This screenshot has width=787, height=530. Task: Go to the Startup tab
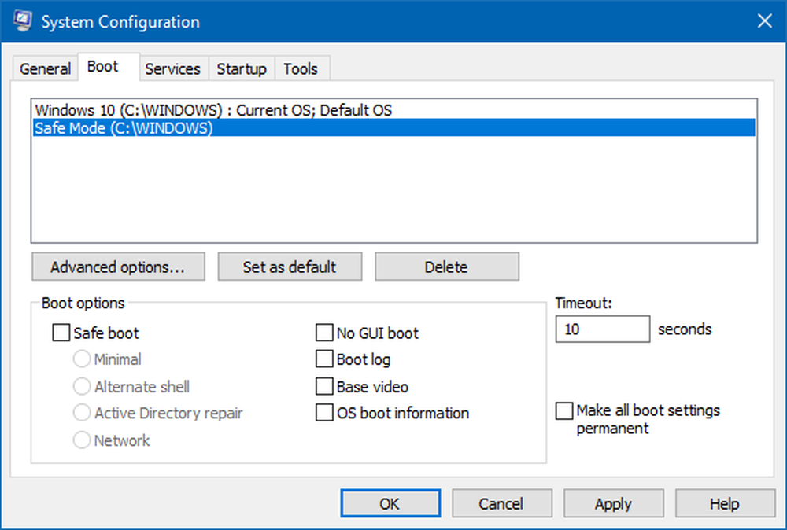pos(242,69)
